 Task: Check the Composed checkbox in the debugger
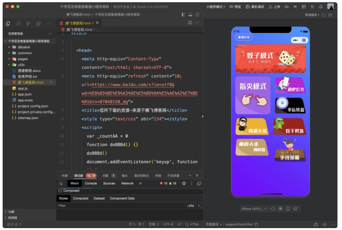(59, 190)
